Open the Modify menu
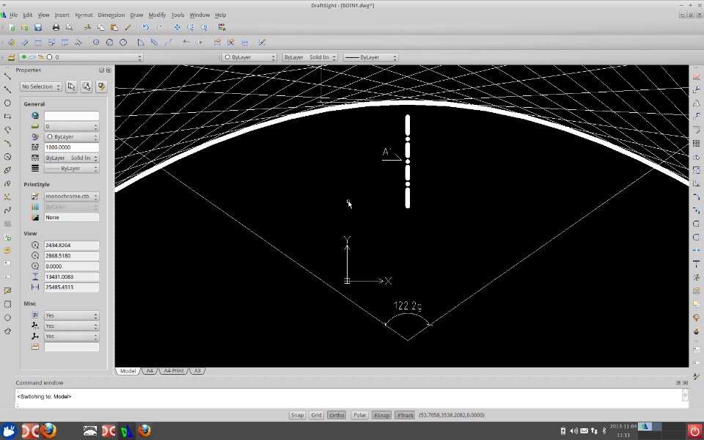The width and height of the screenshot is (704, 440). [x=157, y=15]
